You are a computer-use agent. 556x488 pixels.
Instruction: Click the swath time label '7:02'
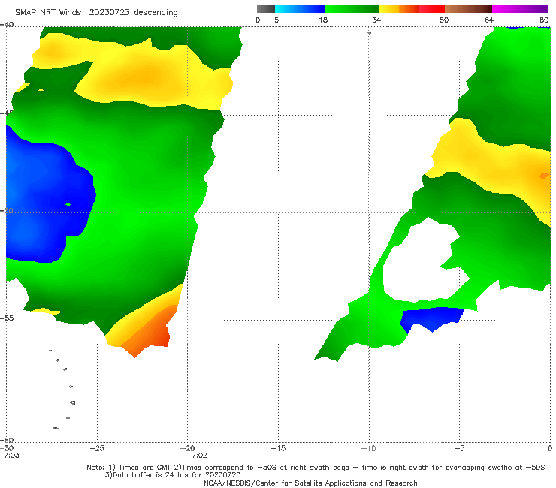(199, 456)
